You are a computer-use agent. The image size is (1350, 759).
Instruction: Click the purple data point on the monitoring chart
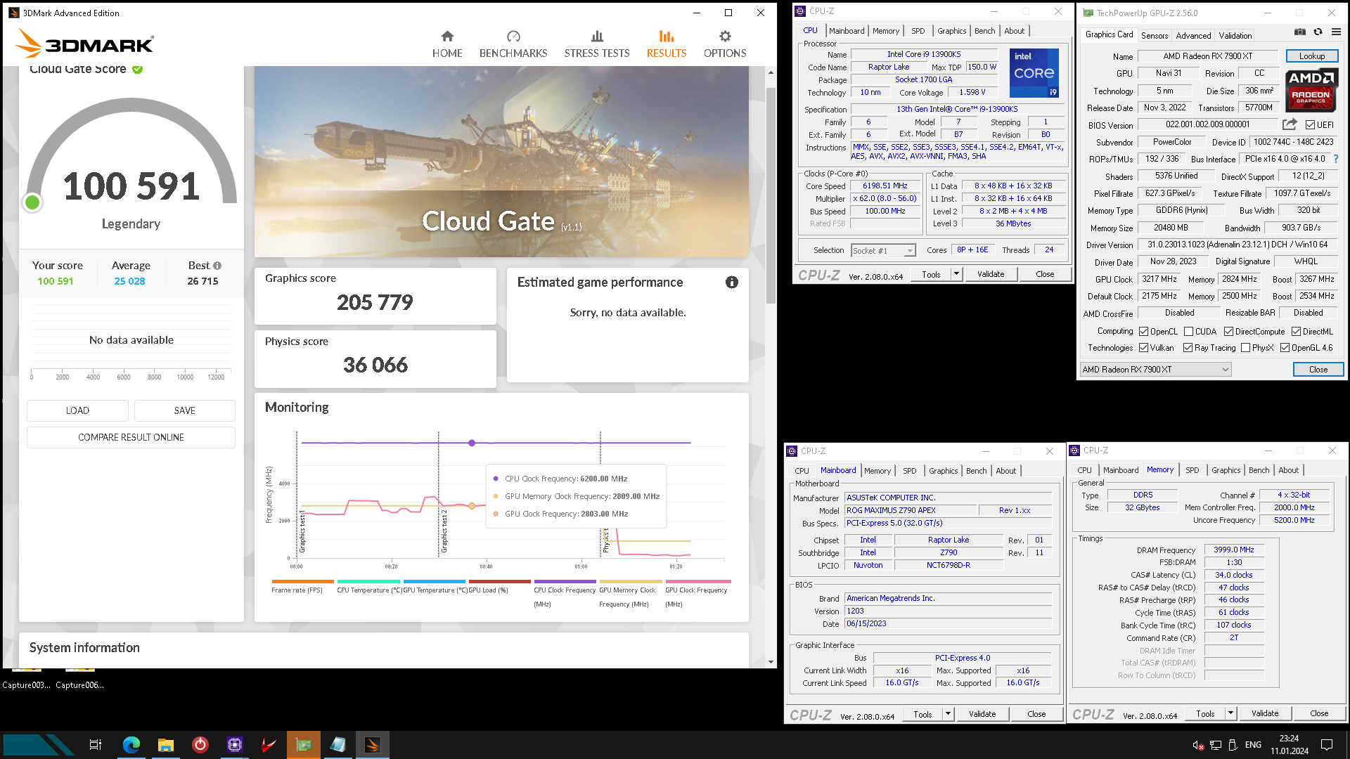[472, 443]
